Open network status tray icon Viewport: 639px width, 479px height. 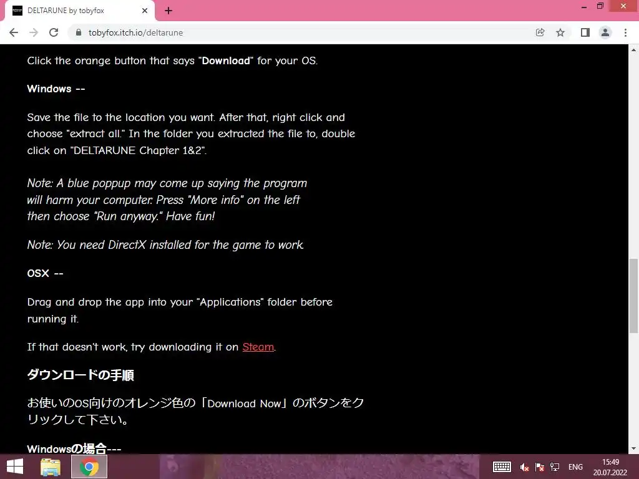[x=555, y=467]
